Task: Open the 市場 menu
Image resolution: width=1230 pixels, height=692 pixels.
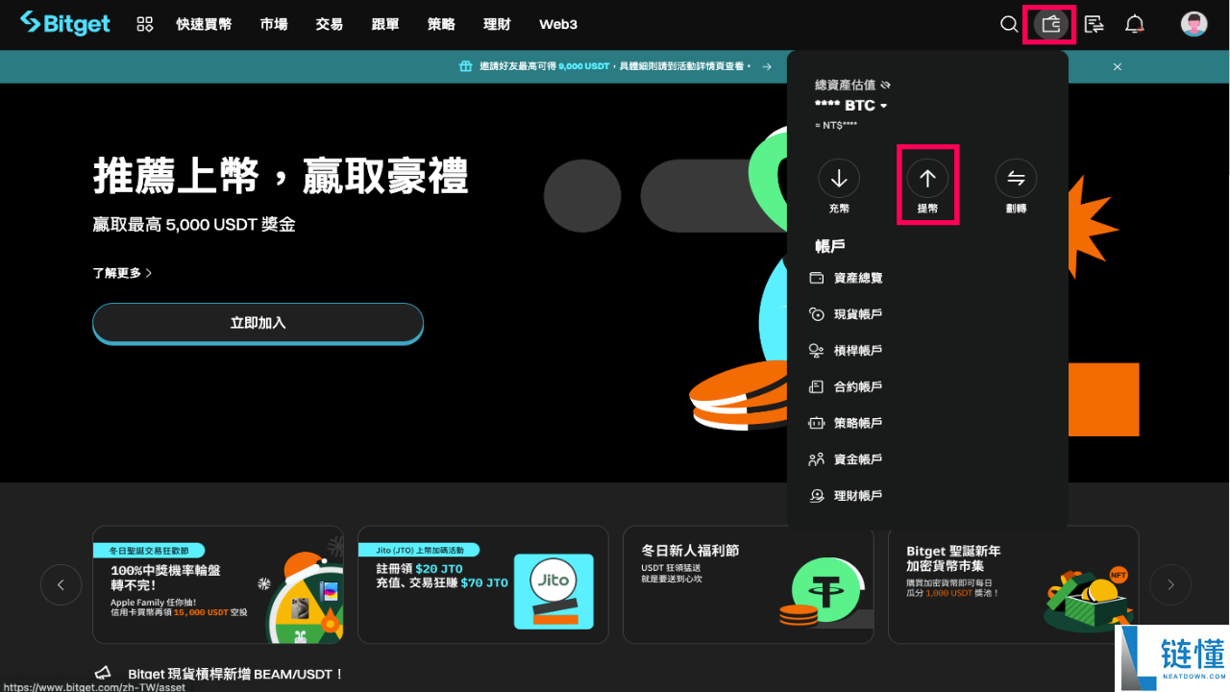Action: point(274,24)
